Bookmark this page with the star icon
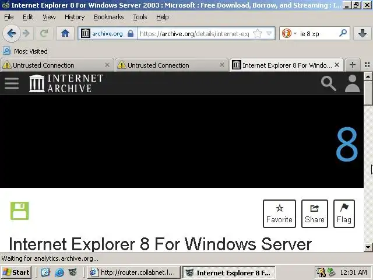373x280 pixels. [x=258, y=33]
